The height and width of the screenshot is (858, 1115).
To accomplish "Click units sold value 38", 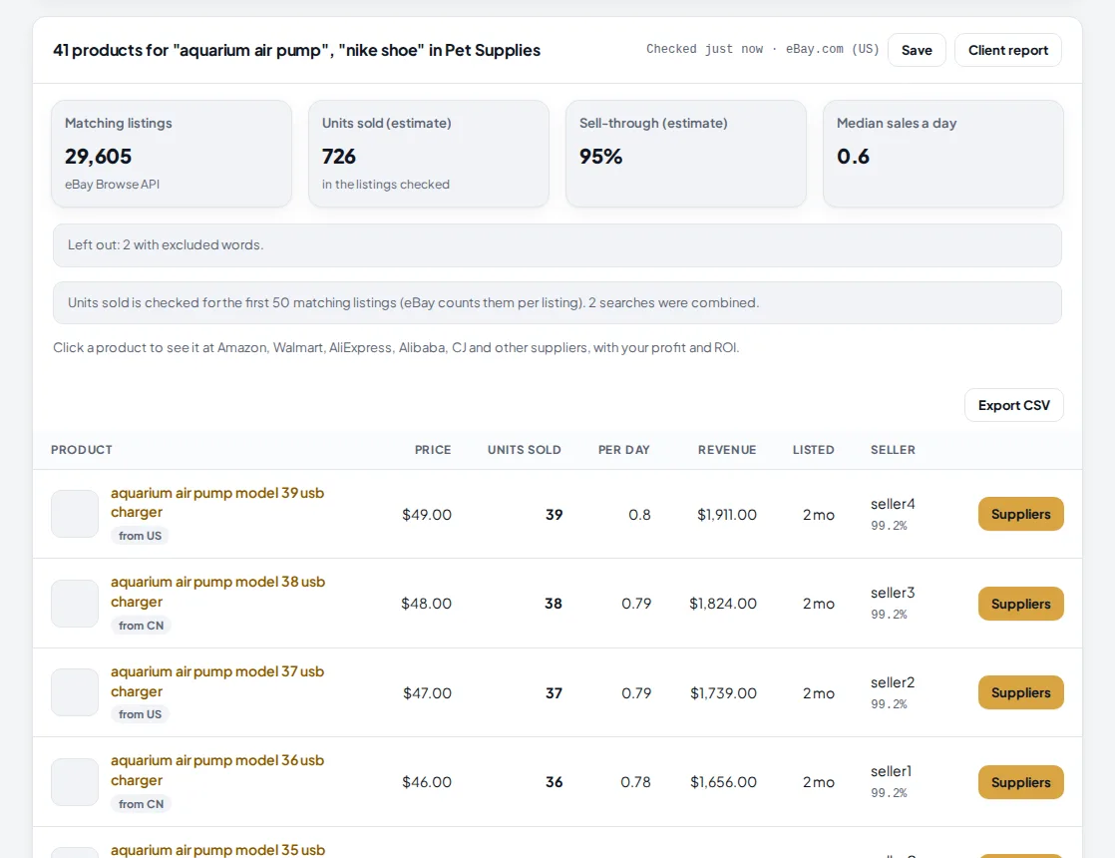I will pyautogui.click(x=554, y=604).
